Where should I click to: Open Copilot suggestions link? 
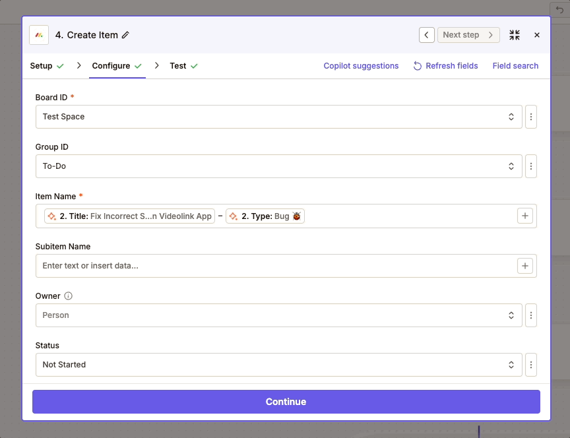click(361, 66)
